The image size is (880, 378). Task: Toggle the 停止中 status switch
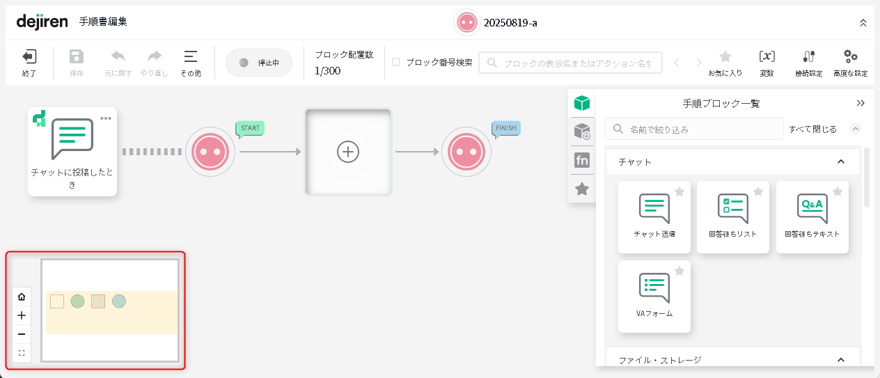click(258, 63)
